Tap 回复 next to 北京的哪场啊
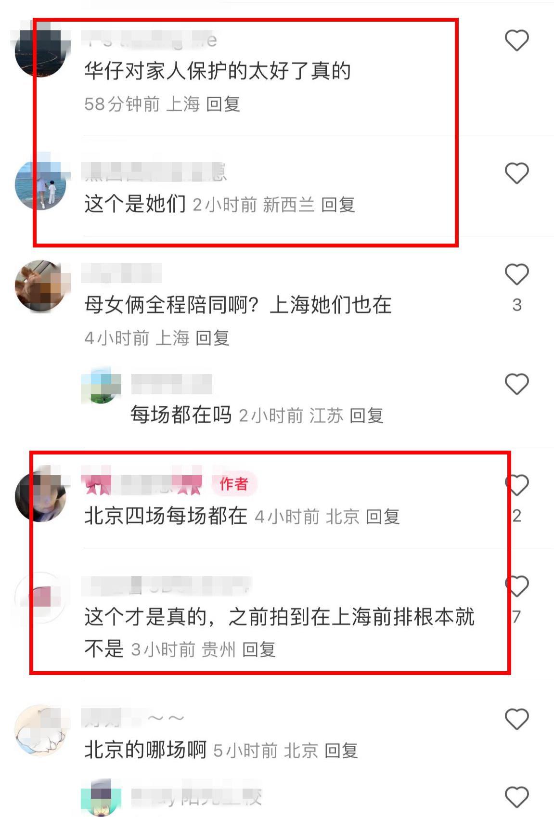Screen dimensions: 554x817 tap(341, 751)
